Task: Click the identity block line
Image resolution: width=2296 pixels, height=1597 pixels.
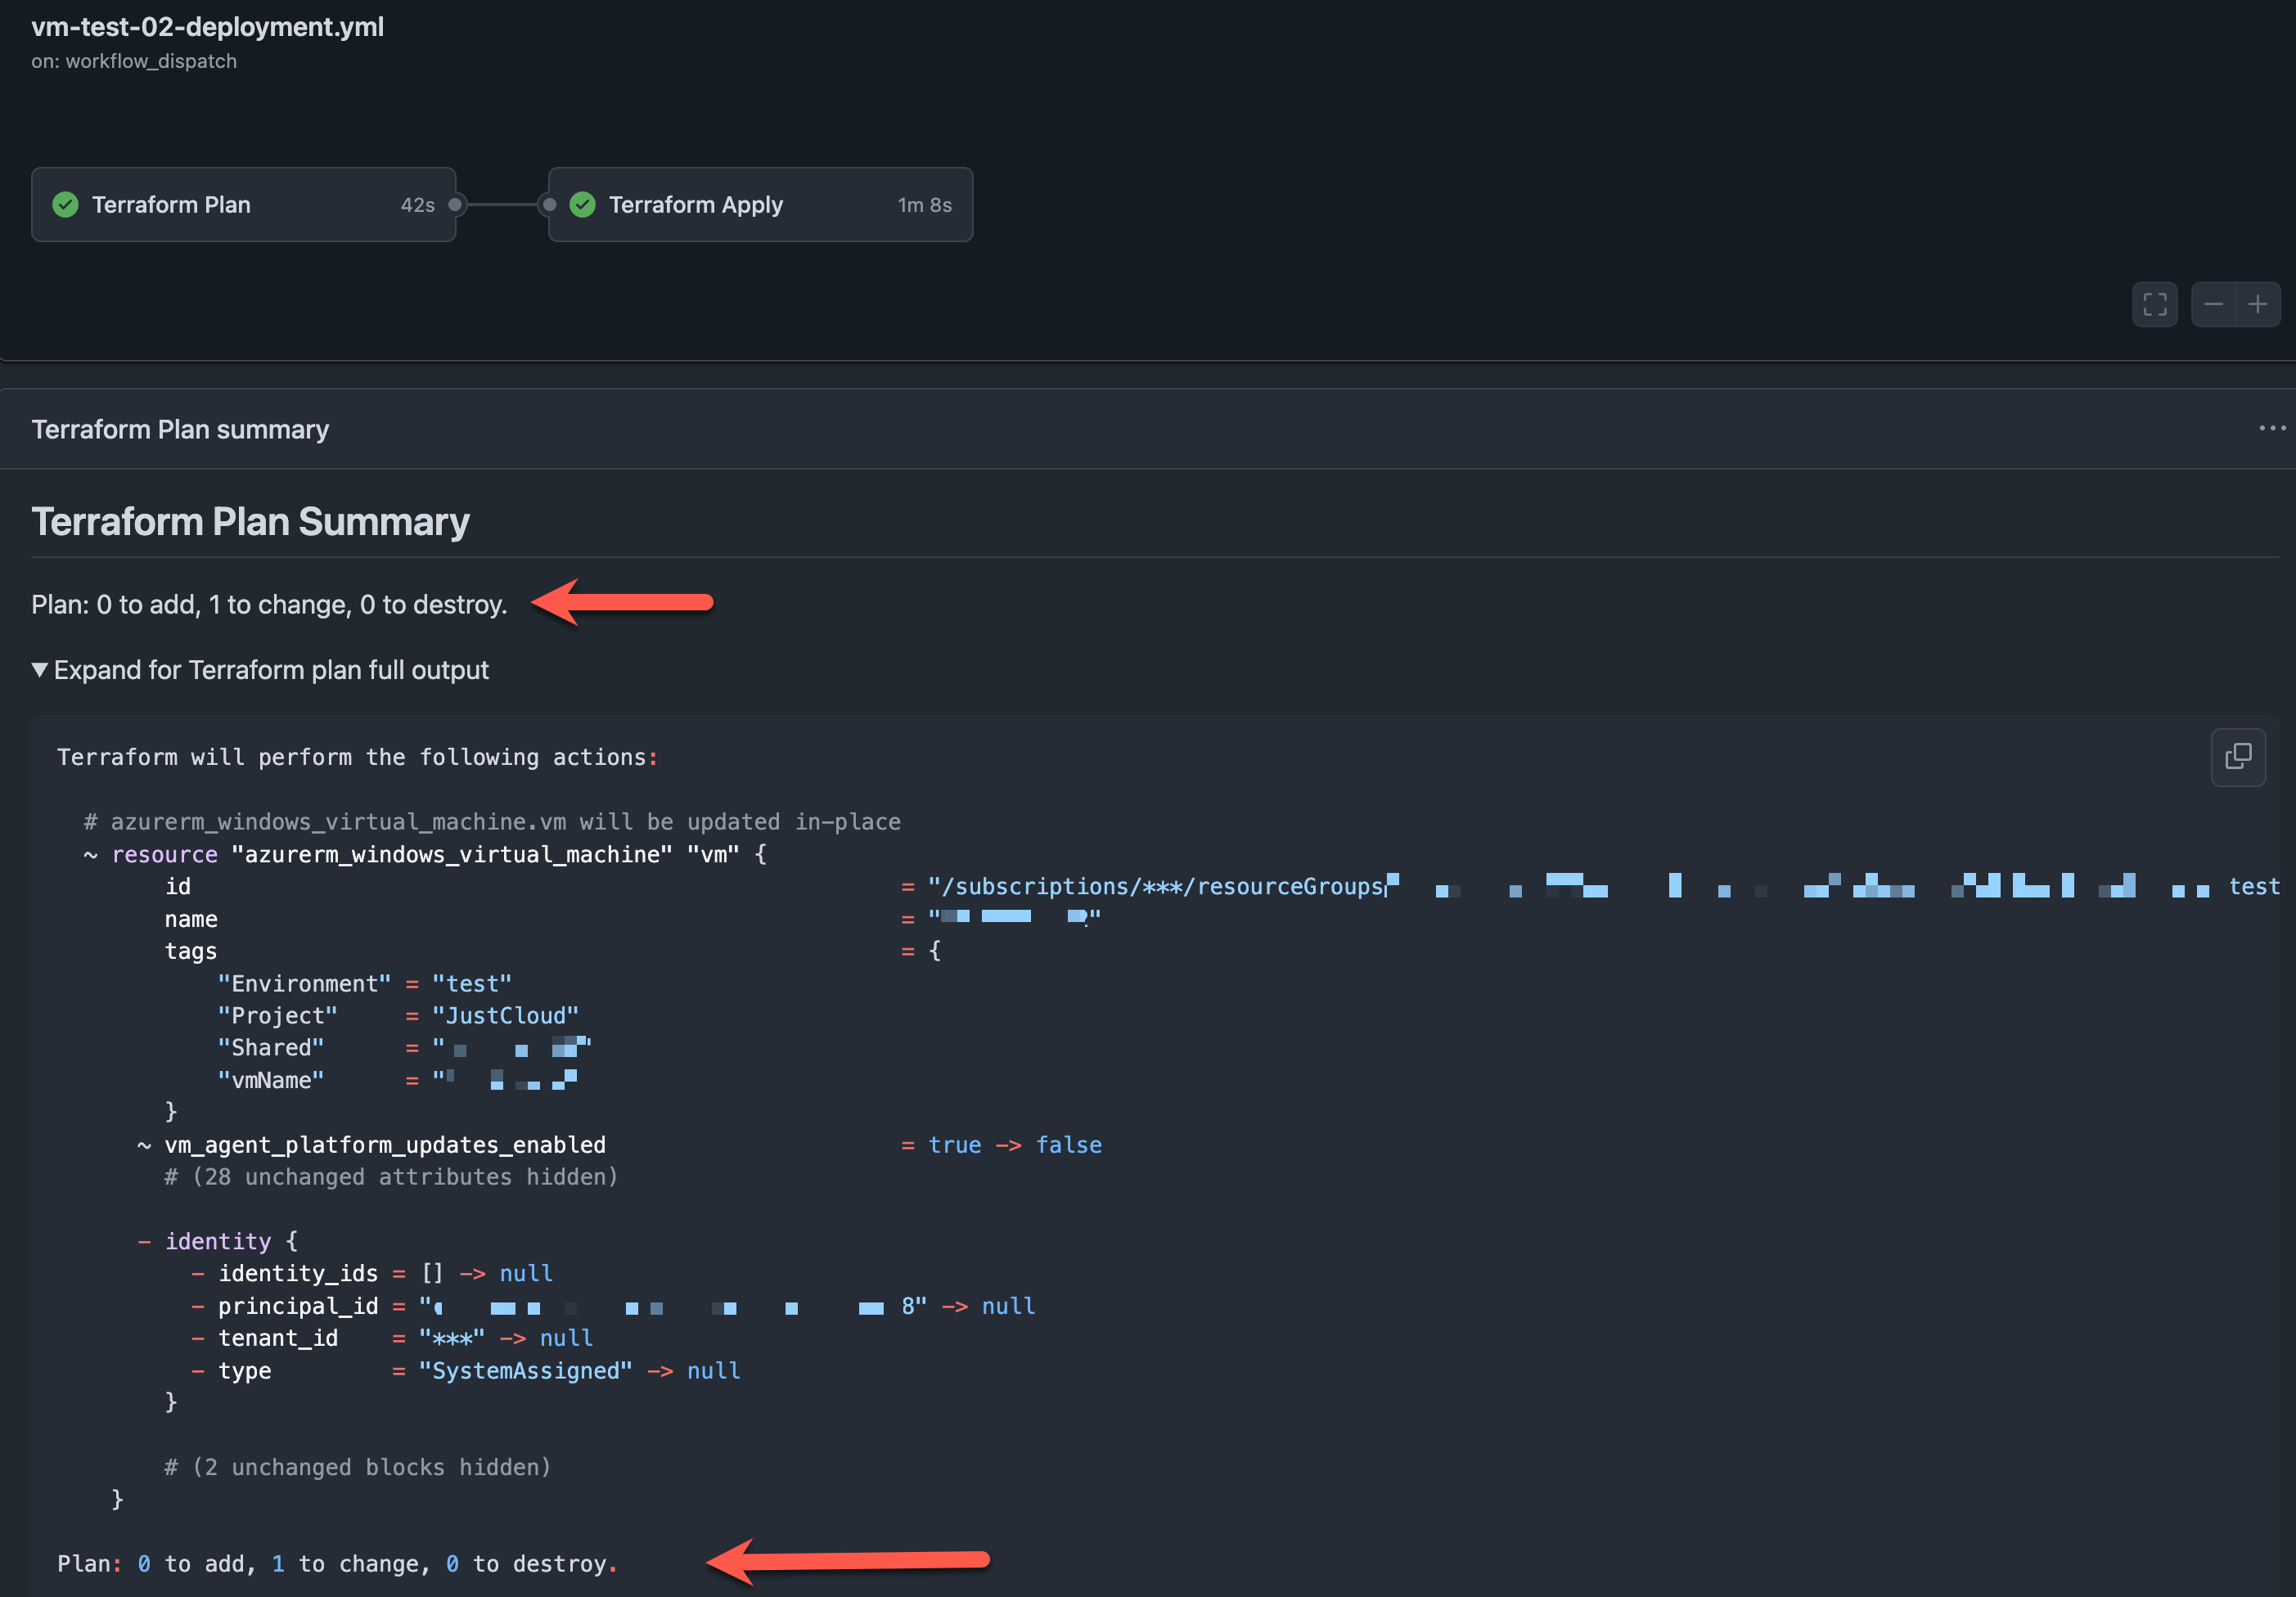Action: point(218,1241)
